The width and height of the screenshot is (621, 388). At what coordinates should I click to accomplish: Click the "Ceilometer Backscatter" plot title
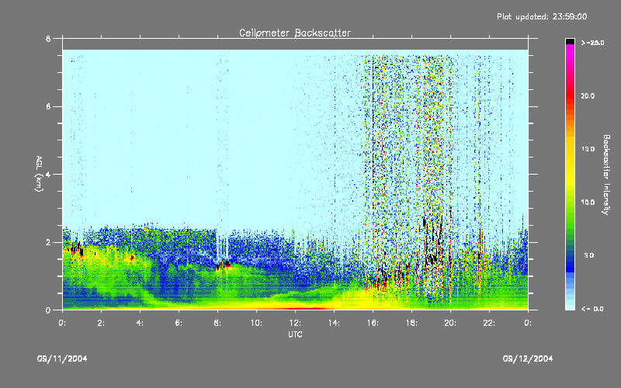tap(295, 33)
